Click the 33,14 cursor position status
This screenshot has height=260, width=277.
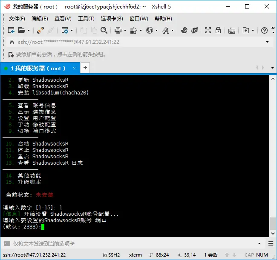click(x=187, y=255)
